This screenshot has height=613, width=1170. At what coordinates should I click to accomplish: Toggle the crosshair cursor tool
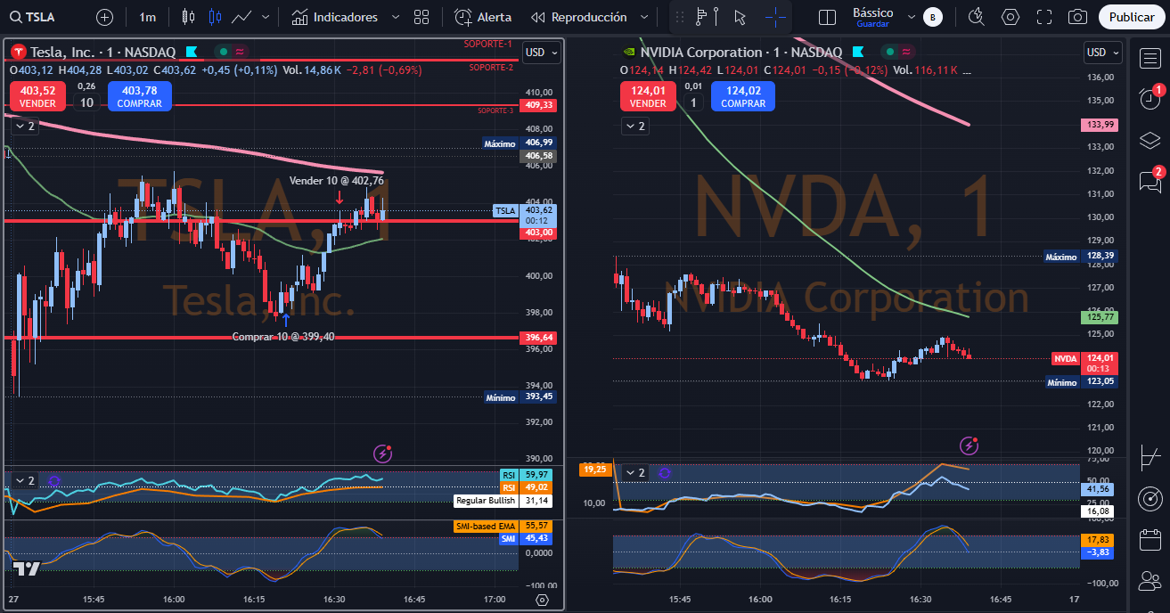776,17
